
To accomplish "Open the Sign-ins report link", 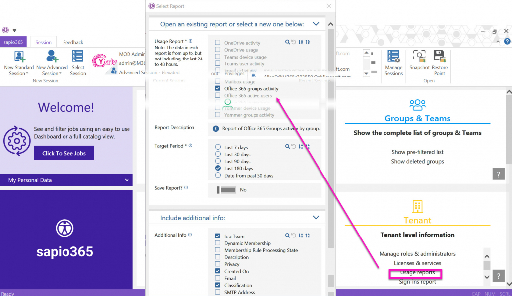I will coord(417,282).
